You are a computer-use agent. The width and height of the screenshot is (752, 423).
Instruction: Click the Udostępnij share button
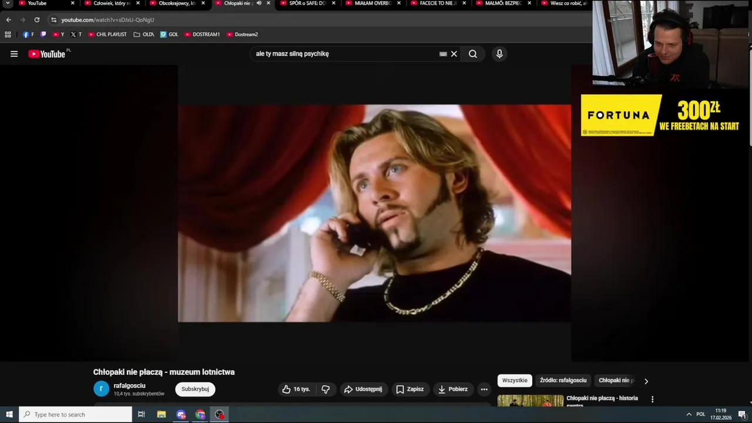[363, 389]
